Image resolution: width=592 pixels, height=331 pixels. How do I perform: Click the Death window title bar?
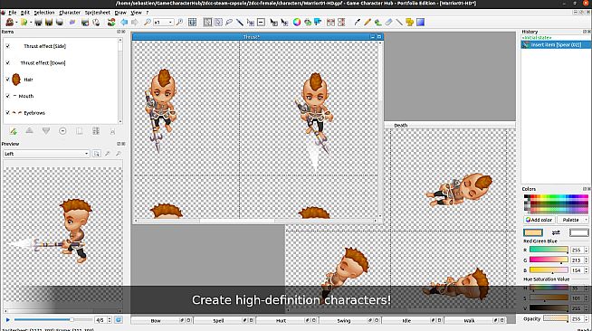[x=450, y=125]
